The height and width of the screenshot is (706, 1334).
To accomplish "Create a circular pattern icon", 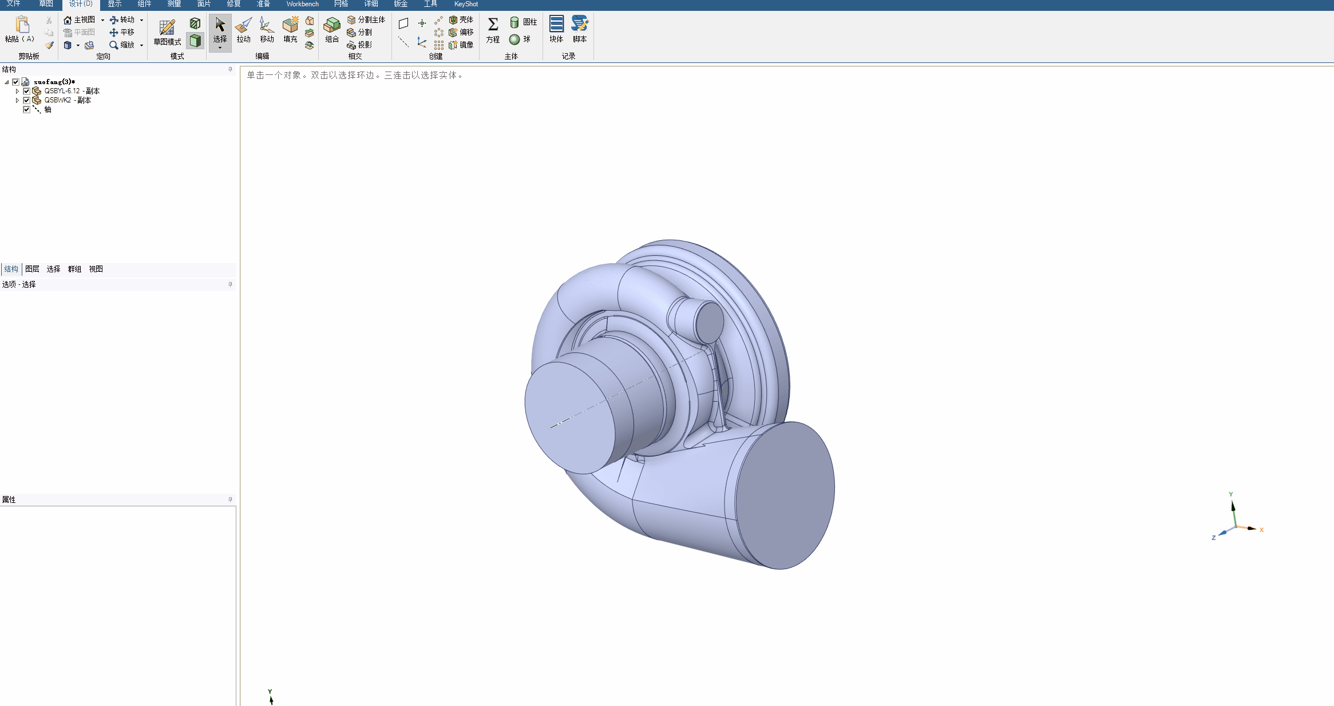I will (x=439, y=33).
